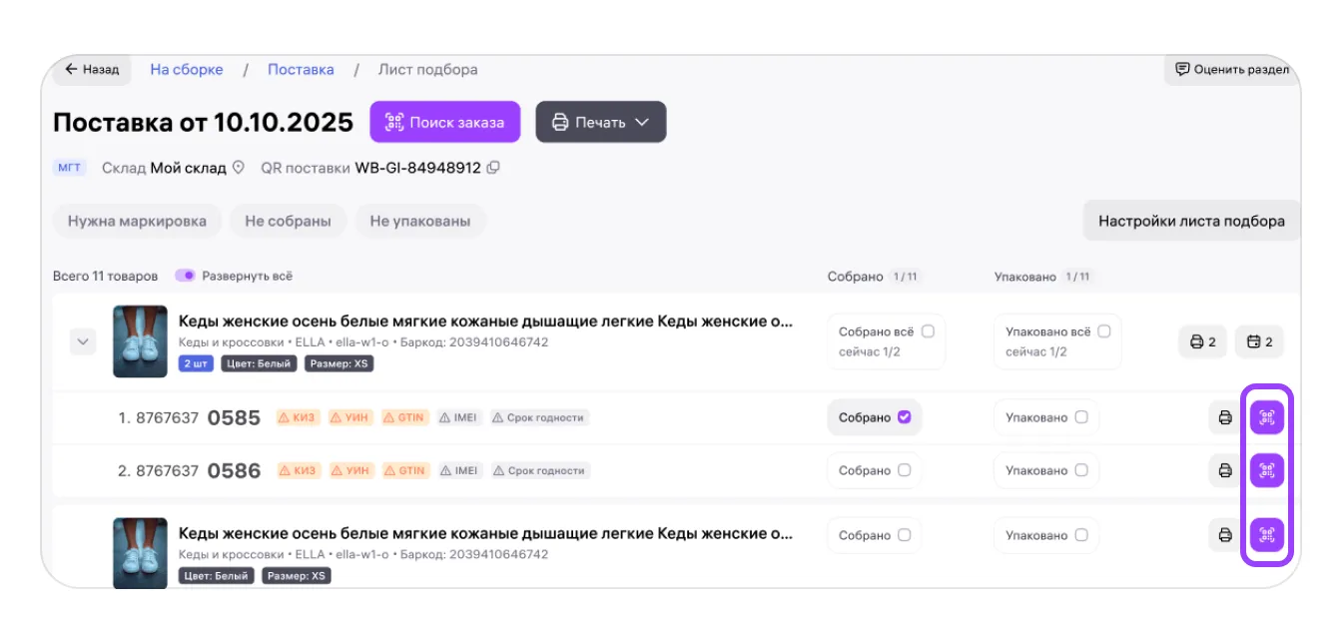
Task: Check the Собрано всё checkbox
Action: (x=928, y=331)
